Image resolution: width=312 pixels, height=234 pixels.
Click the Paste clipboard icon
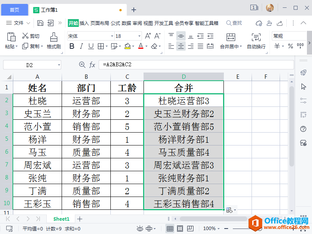click(11, 37)
